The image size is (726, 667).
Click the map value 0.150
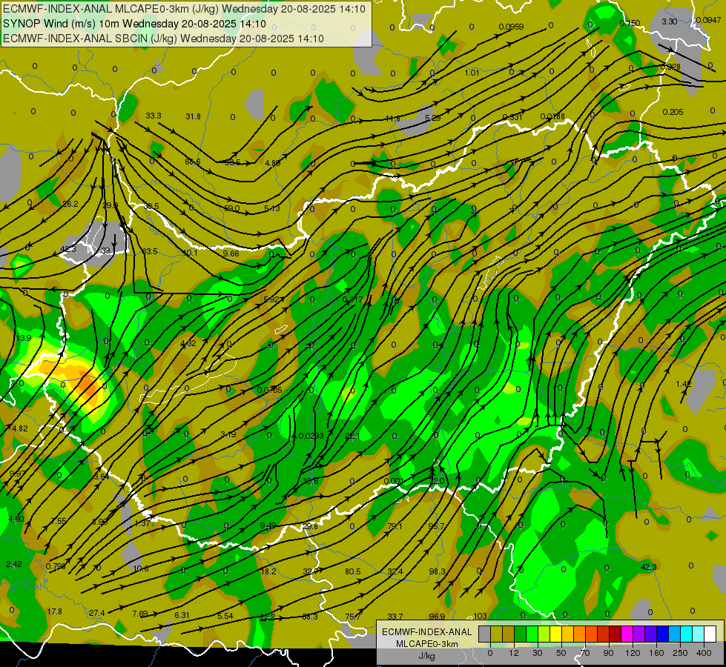[630, 23]
